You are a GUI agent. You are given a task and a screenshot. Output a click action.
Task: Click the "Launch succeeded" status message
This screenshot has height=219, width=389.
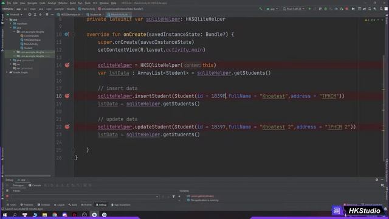point(24,209)
